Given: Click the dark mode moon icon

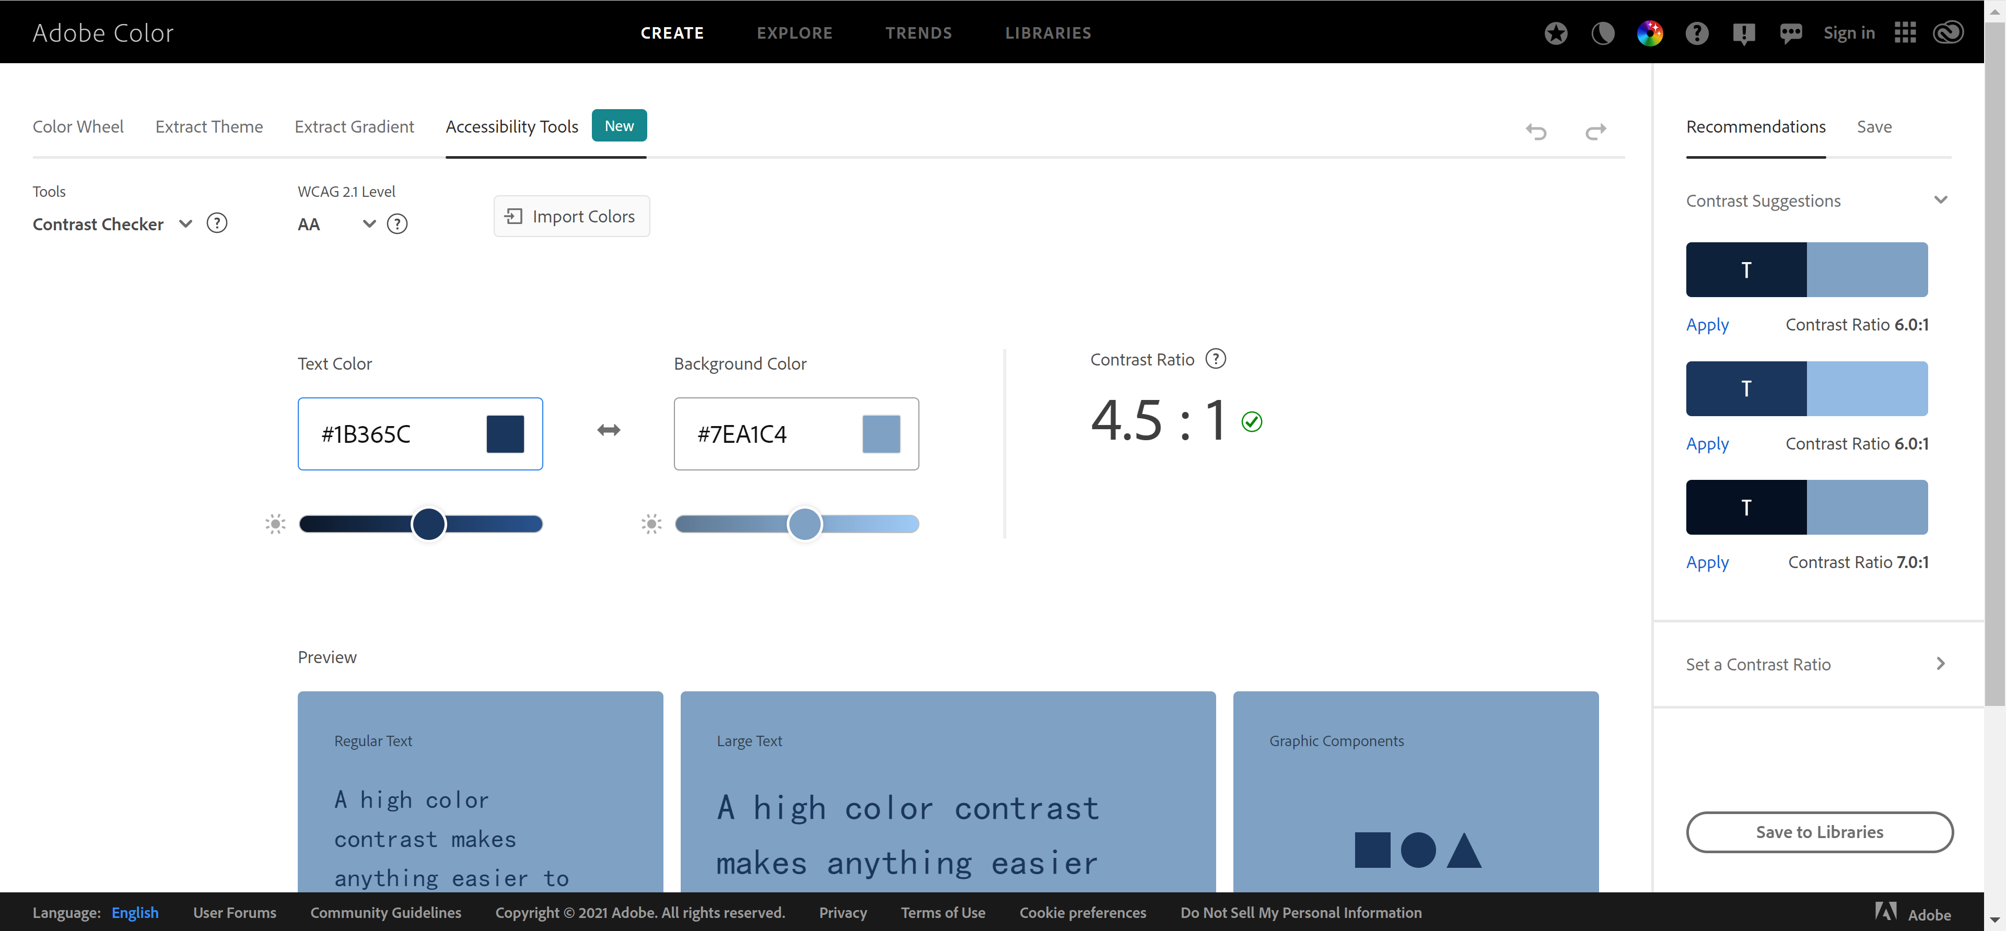Looking at the screenshot, I should 1603,33.
